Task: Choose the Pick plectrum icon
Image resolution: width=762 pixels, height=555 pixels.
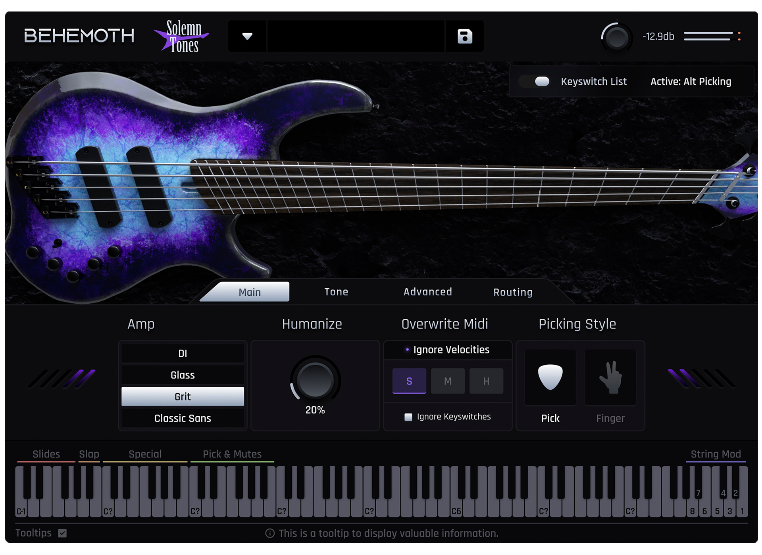Action: pos(550,377)
